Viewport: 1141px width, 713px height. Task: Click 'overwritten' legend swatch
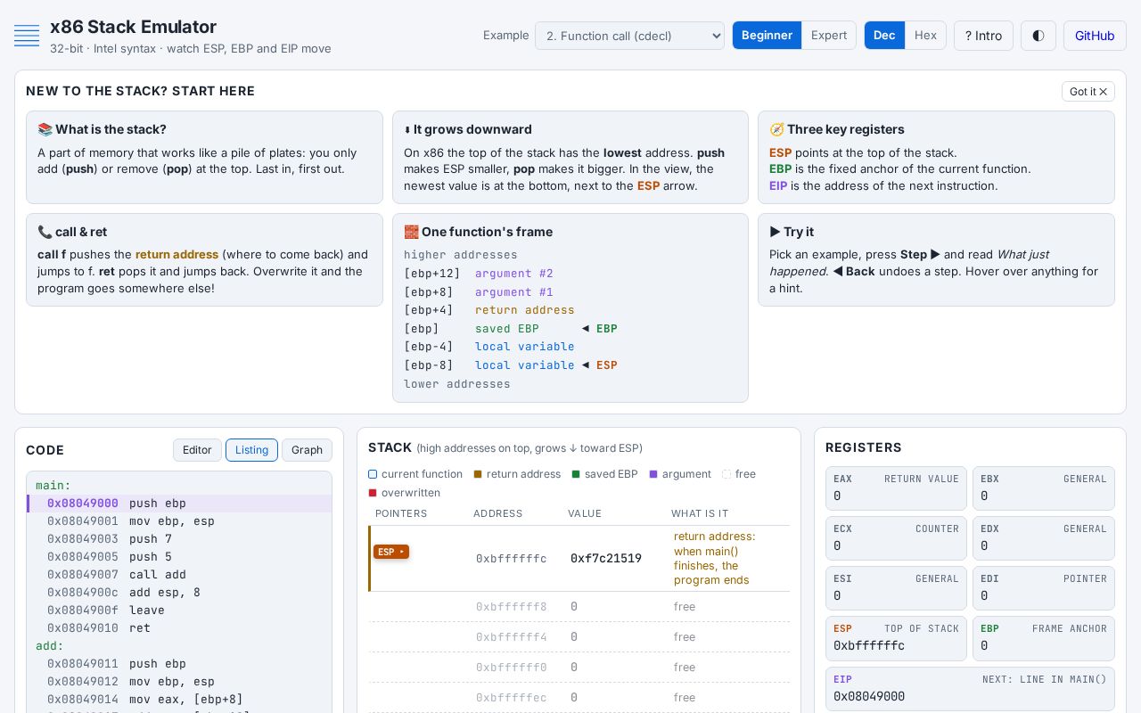pos(373,493)
